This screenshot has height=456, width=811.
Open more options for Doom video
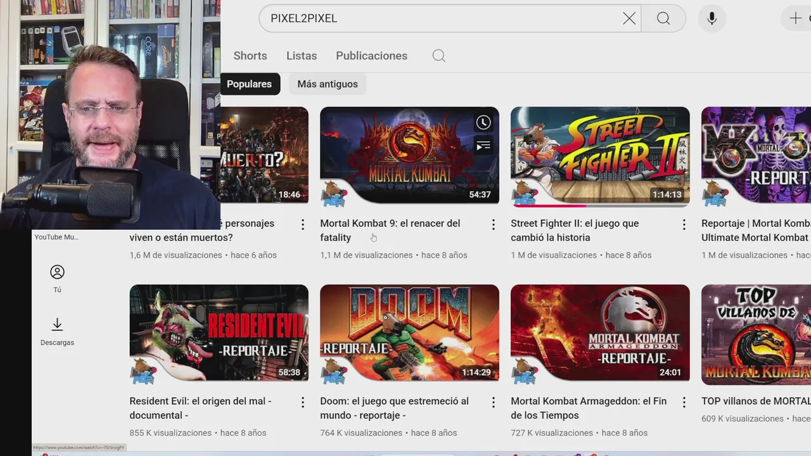click(494, 402)
